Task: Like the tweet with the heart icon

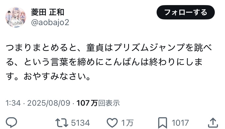Action: click(112, 123)
